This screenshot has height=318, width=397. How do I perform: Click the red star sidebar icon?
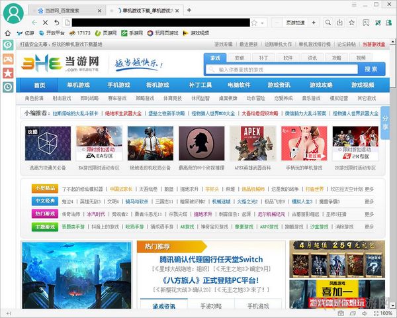tap(8, 74)
